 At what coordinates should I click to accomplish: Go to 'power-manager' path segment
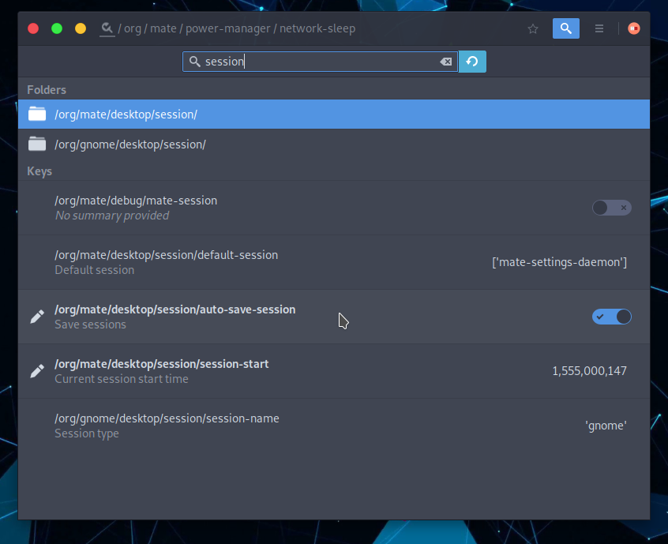(x=227, y=28)
